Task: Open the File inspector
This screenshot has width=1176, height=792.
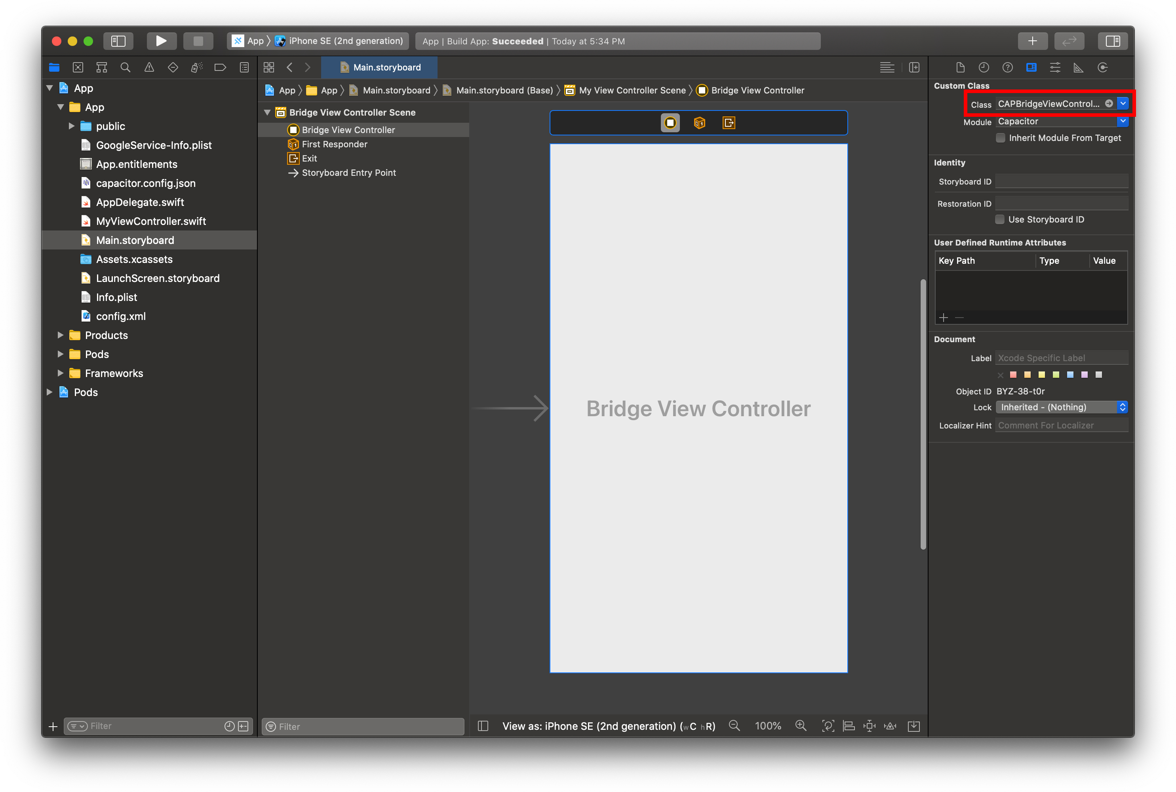Action: pos(960,67)
